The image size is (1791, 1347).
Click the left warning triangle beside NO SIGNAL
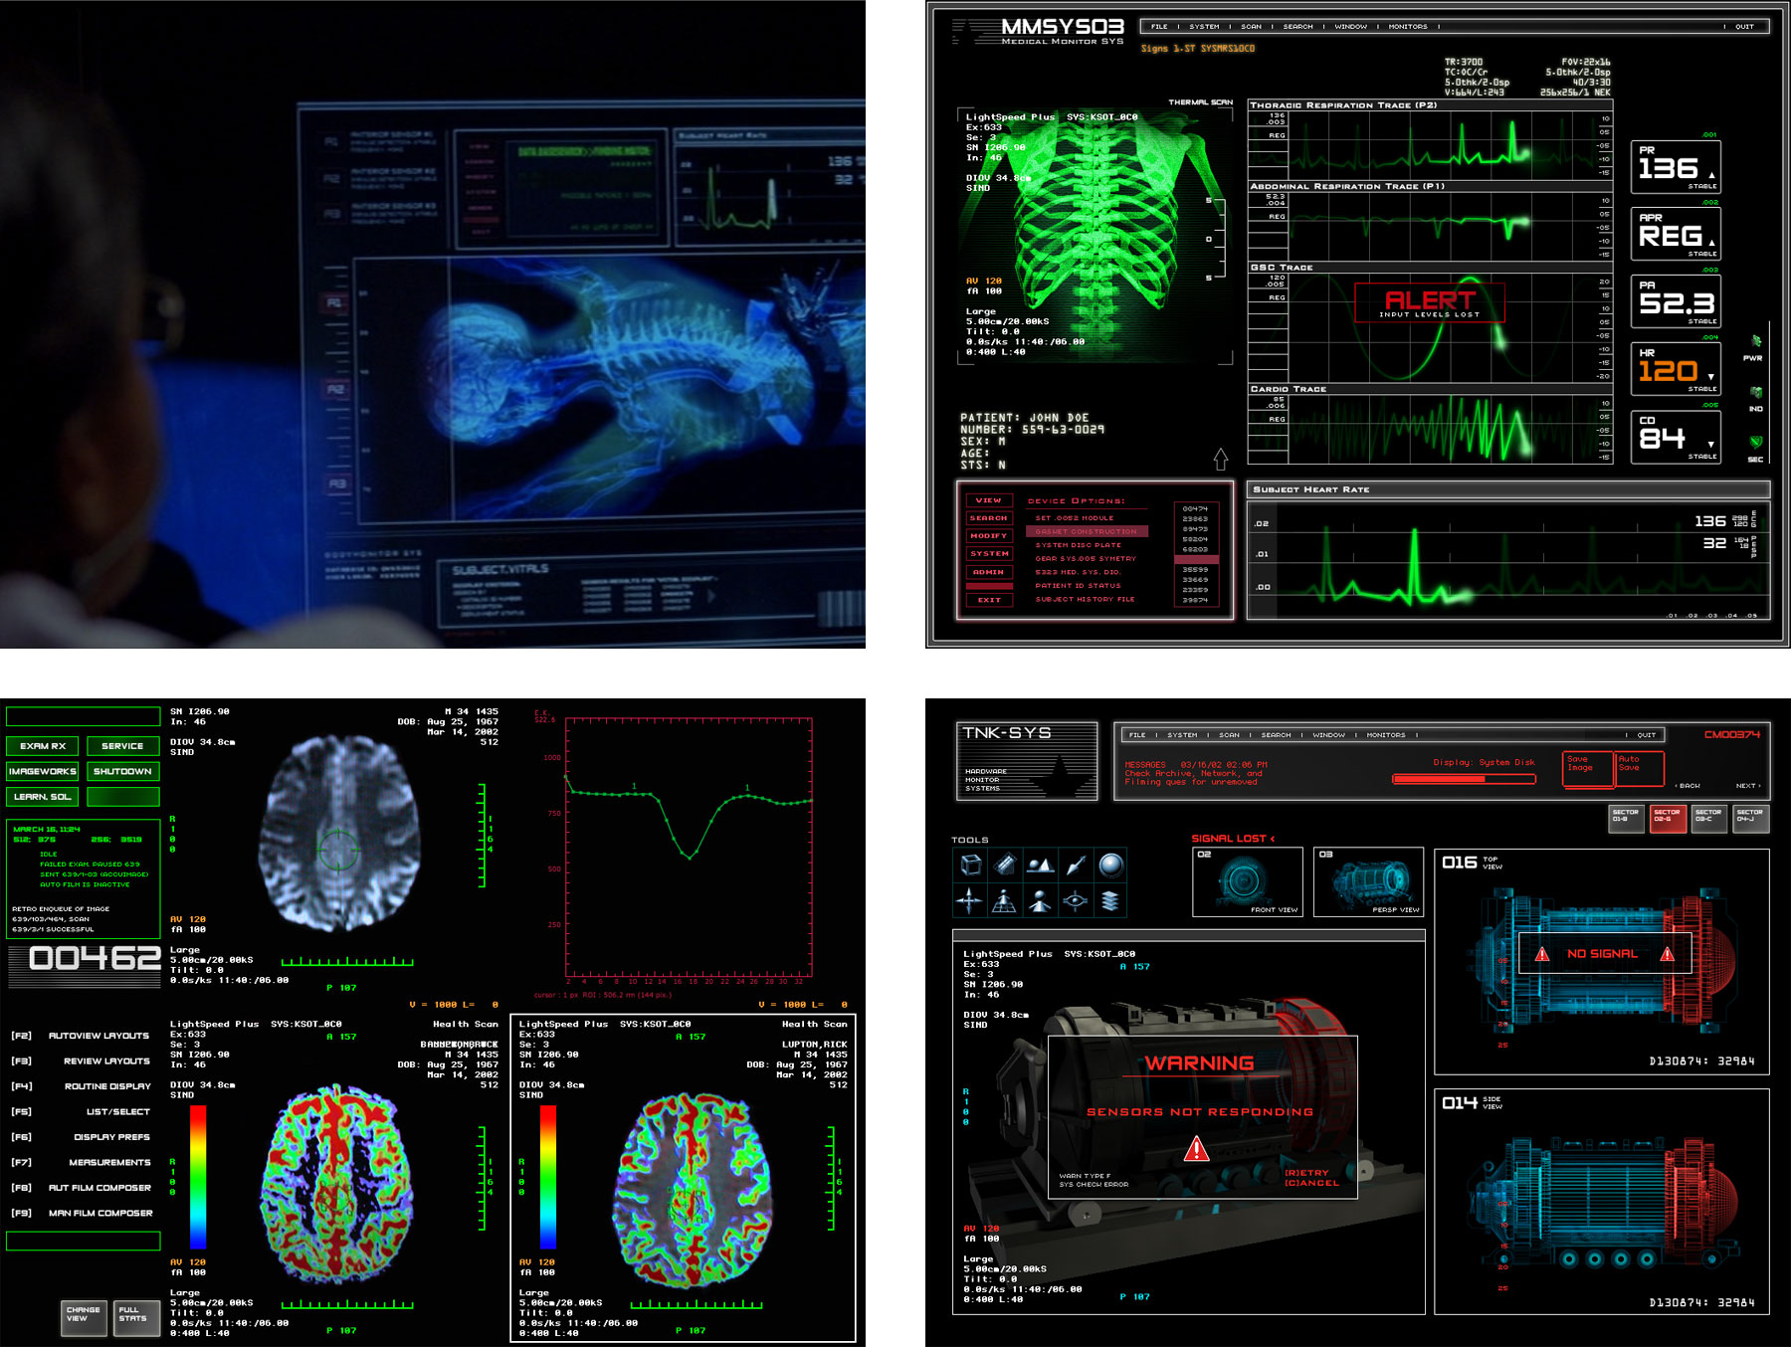pos(1542,954)
